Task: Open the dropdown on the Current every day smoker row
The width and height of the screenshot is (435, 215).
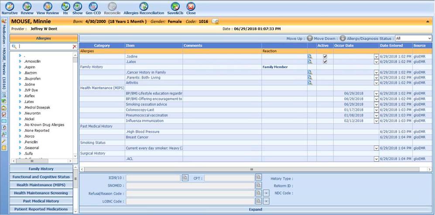Action: (376, 148)
